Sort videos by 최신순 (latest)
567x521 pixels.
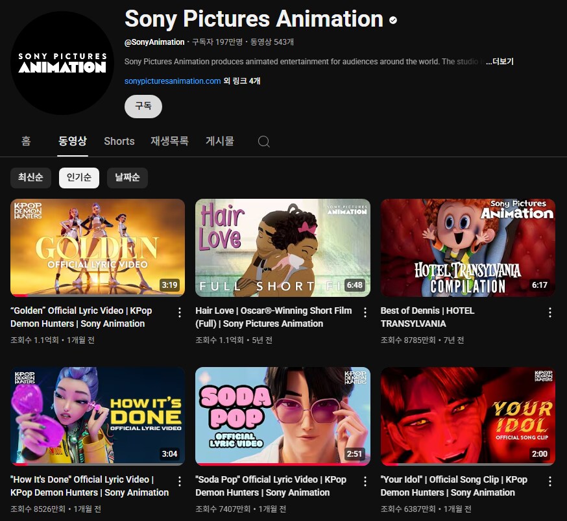[30, 177]
